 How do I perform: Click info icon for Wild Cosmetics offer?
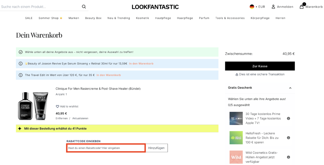pyautogui.click(x=289, y=157)
